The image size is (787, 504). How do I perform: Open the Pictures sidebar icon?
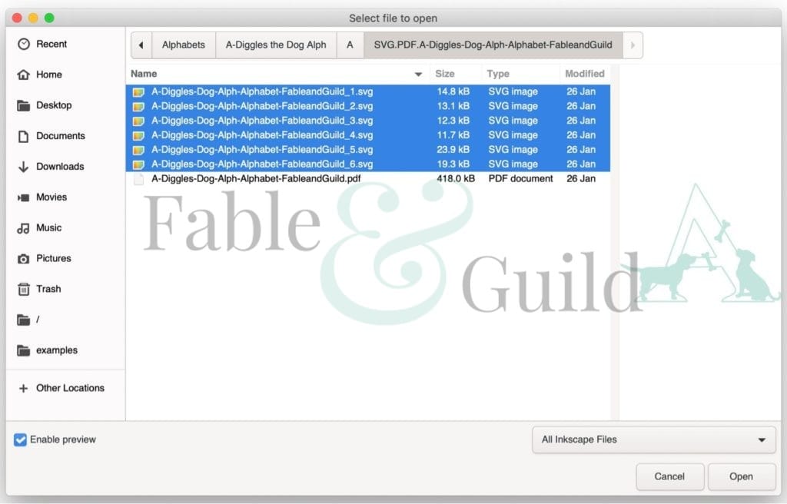pyautogui.click(x=25, y=258)
